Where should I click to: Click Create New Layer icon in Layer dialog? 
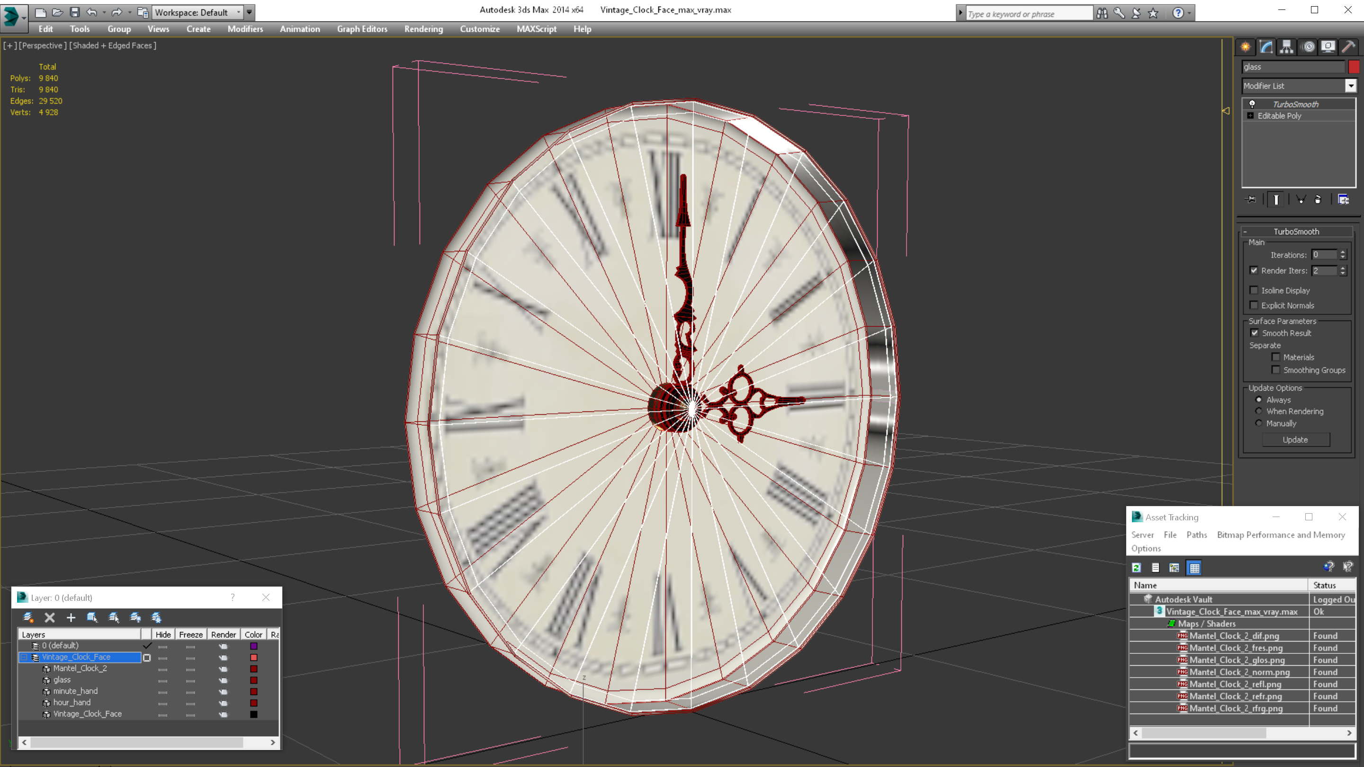click(28, 617)
